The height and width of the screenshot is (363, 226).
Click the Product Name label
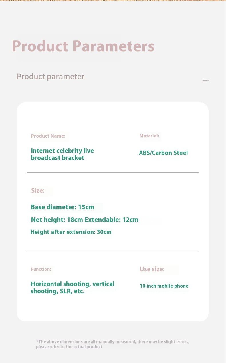[x=48, y=136]
